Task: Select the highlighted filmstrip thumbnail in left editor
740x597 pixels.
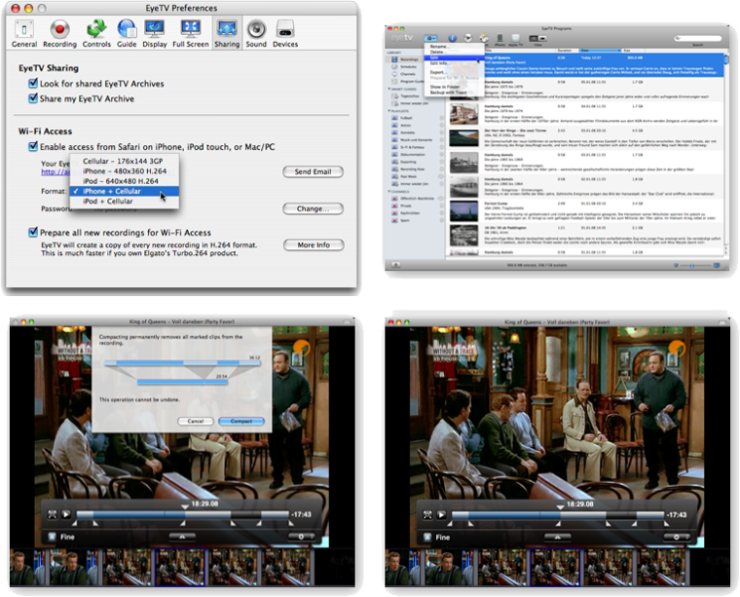Action: pyautogui.click(x=180, y=568)
